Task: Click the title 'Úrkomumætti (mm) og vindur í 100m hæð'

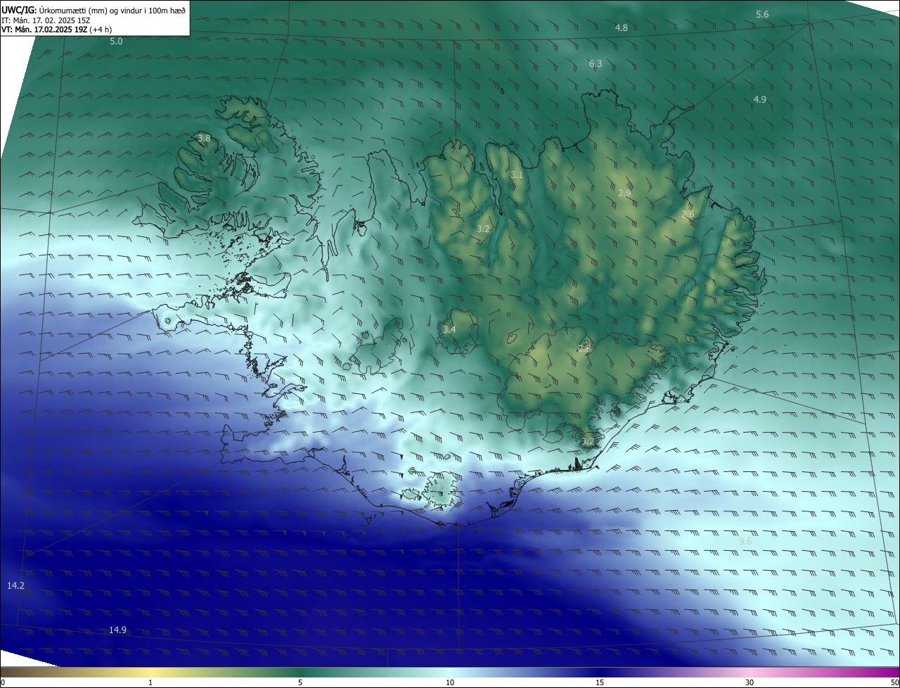Action: tap(112, 9)
